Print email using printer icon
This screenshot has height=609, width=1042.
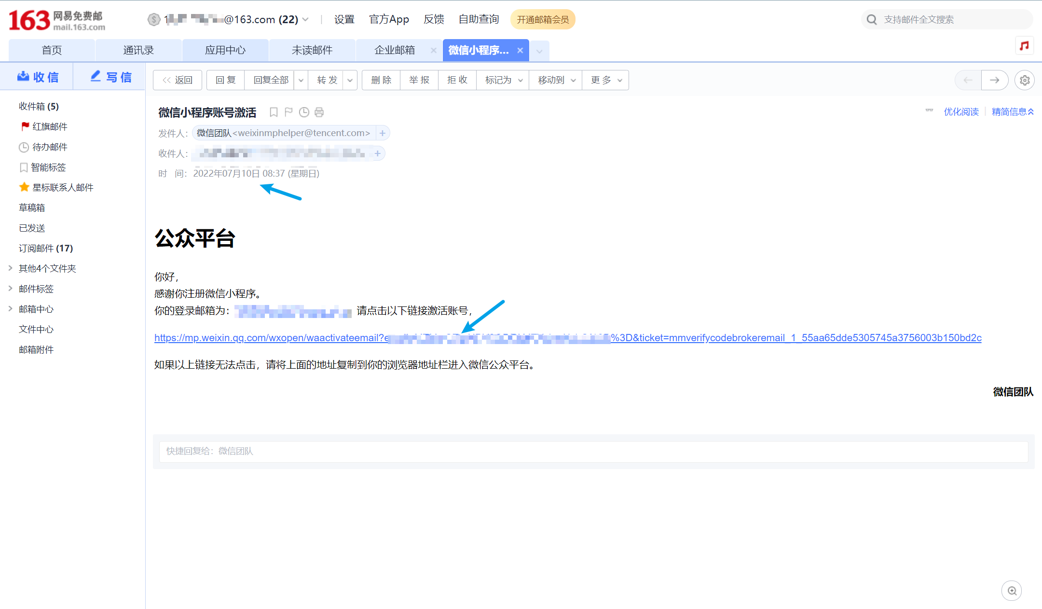click(x=319, y=112)
